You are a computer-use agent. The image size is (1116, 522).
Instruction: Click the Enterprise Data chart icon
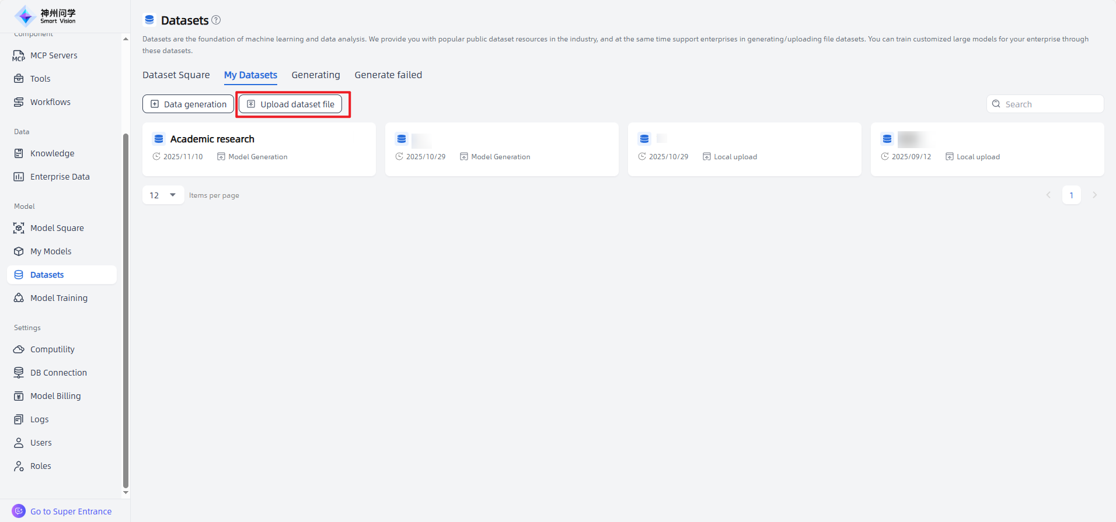[19, 177]
